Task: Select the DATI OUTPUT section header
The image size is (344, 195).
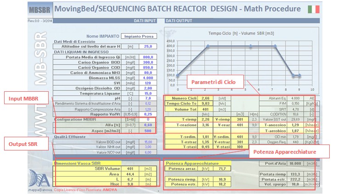Action: [x=178, y=21]
